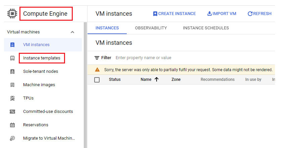The width and height of the screenshot is (282, 148).
Task: Click the Virtual machines section header
Action: pos(41,32)
